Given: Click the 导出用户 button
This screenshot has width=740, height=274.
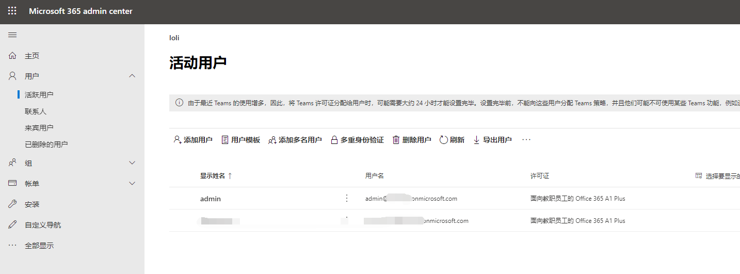Looking at the screenshot, I should 492,140.
